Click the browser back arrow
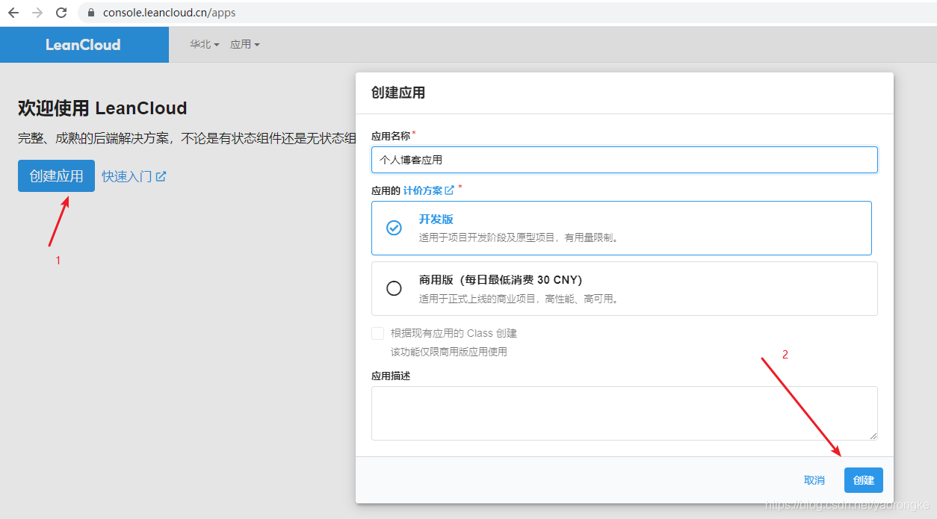 13,13
